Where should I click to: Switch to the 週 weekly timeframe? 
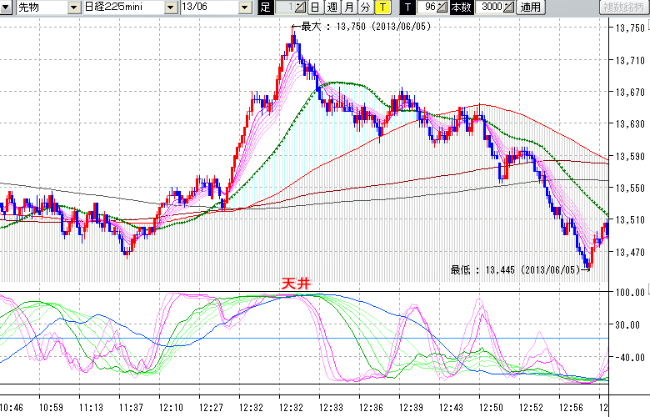[x=332, y=8]
